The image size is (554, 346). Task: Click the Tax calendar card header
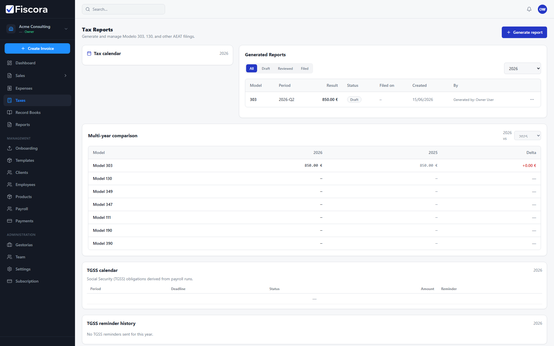click(158, 53)
